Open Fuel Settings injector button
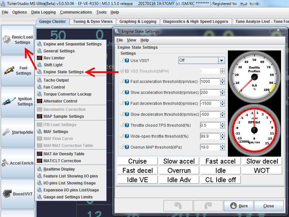 (x=18, y=70)
